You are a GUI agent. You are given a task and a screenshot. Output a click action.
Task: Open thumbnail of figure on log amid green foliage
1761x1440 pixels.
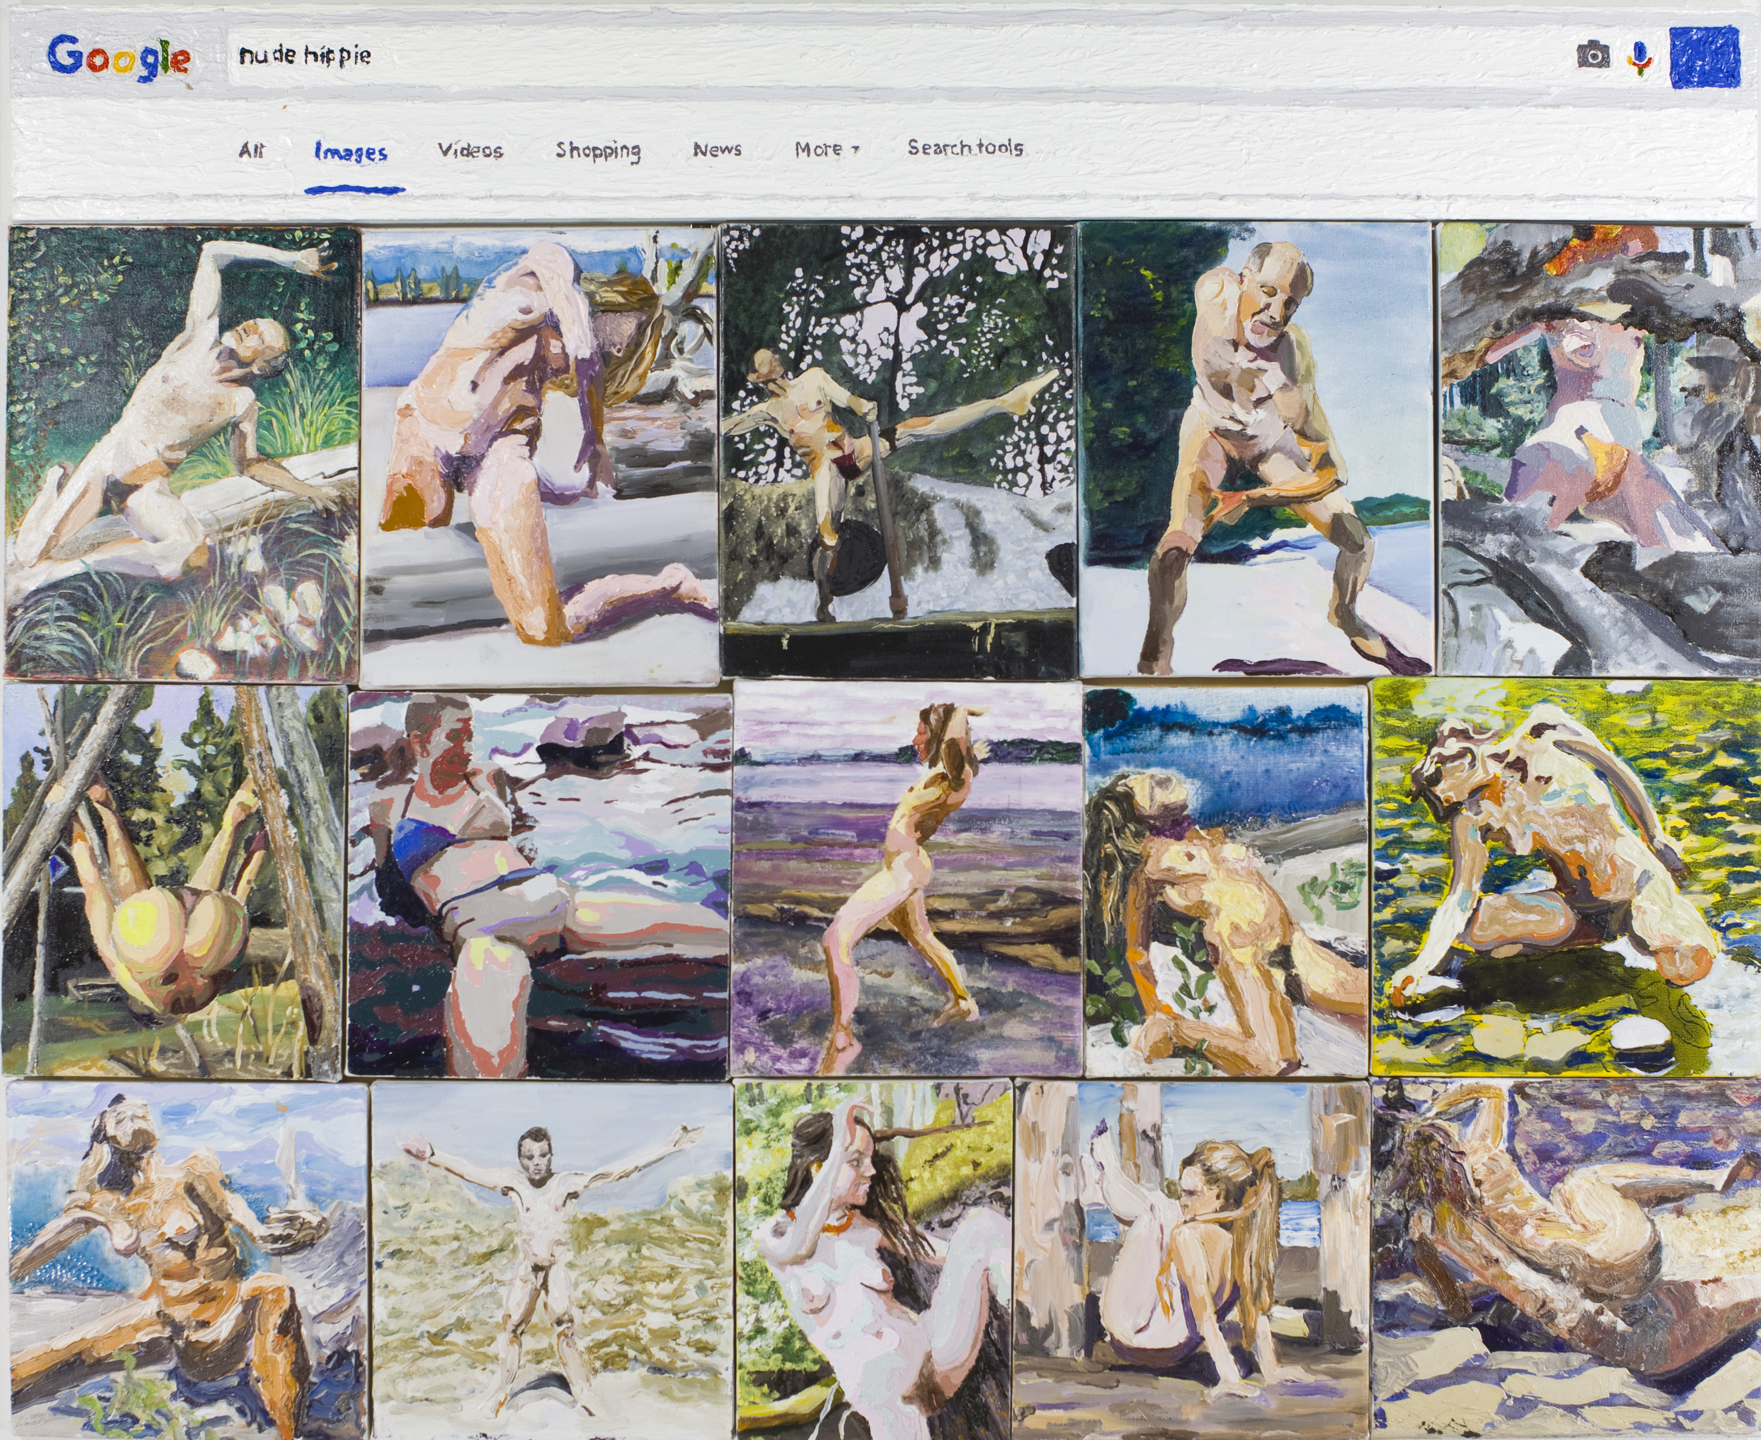coord(183,453)
